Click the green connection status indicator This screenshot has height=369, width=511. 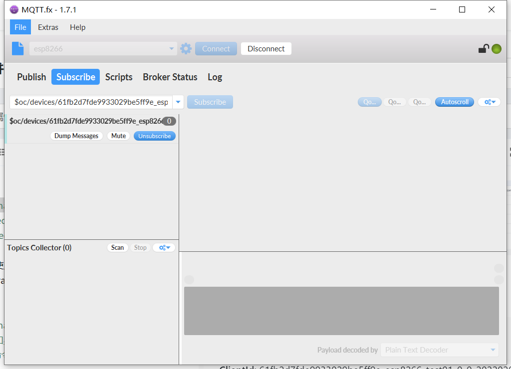[x=497, y=49]
